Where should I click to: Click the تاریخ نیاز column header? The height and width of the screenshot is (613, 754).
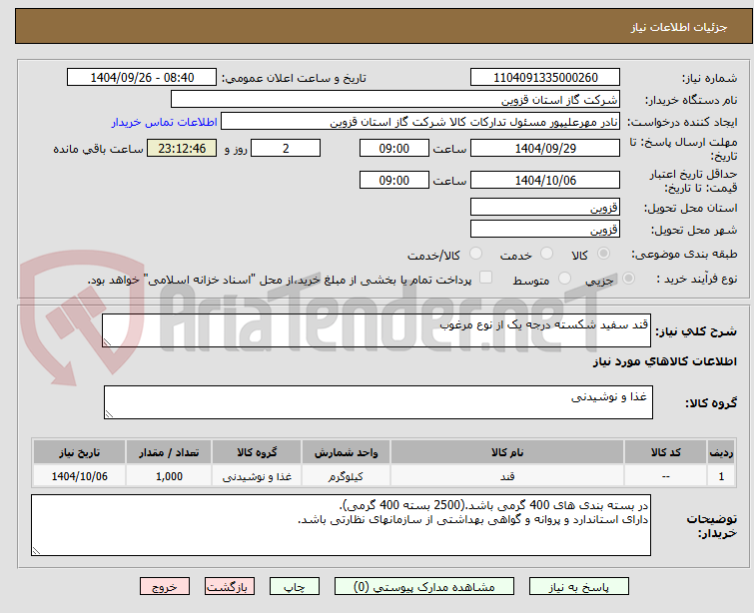79,452
